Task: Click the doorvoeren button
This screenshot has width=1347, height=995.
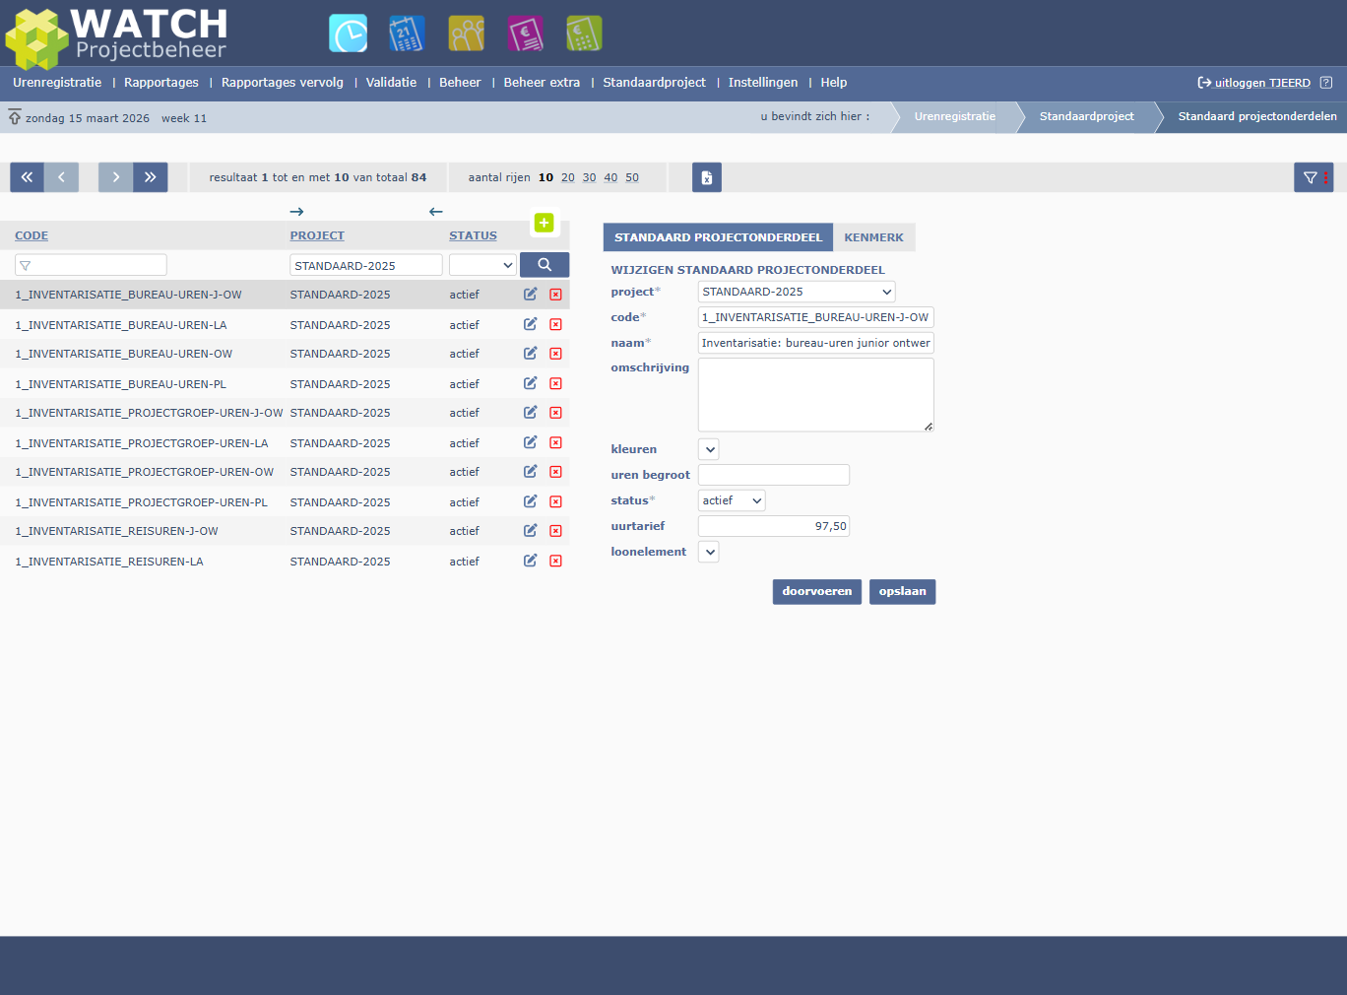Action: (816, 591)
